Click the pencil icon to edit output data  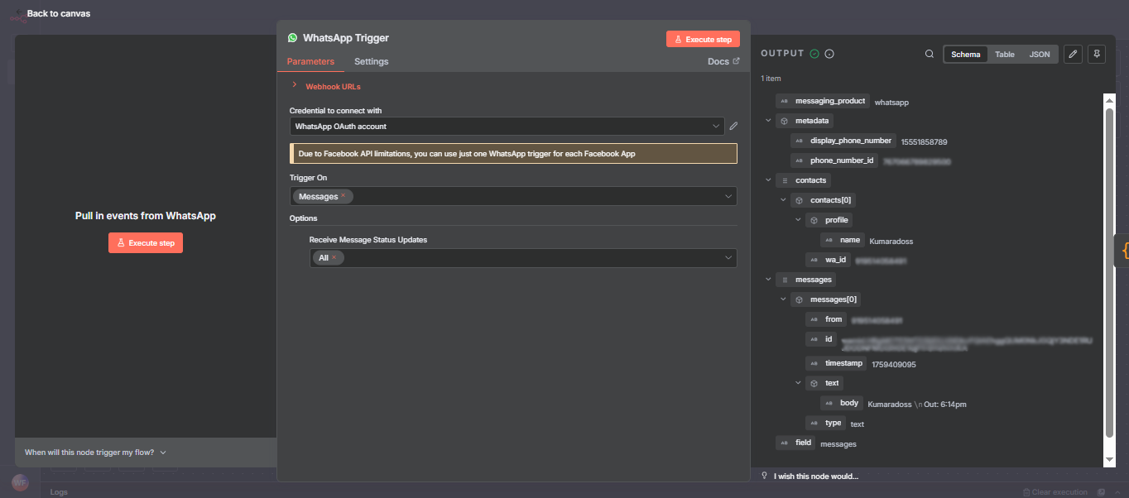click(1073, 54)
